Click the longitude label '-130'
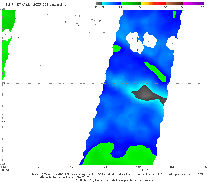 pyautogui.click(x=137, y=167)
